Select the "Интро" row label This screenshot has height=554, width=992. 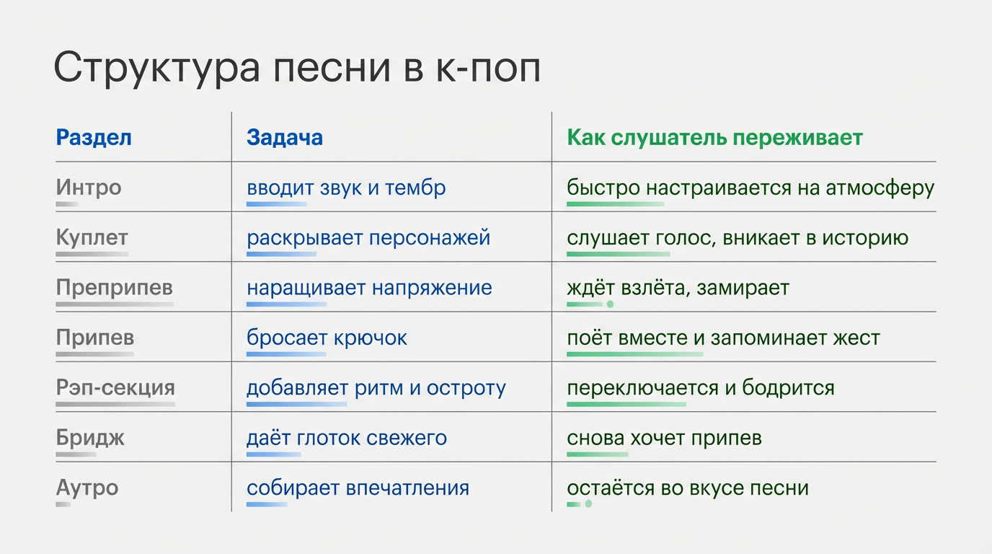(x=89, y=188)
